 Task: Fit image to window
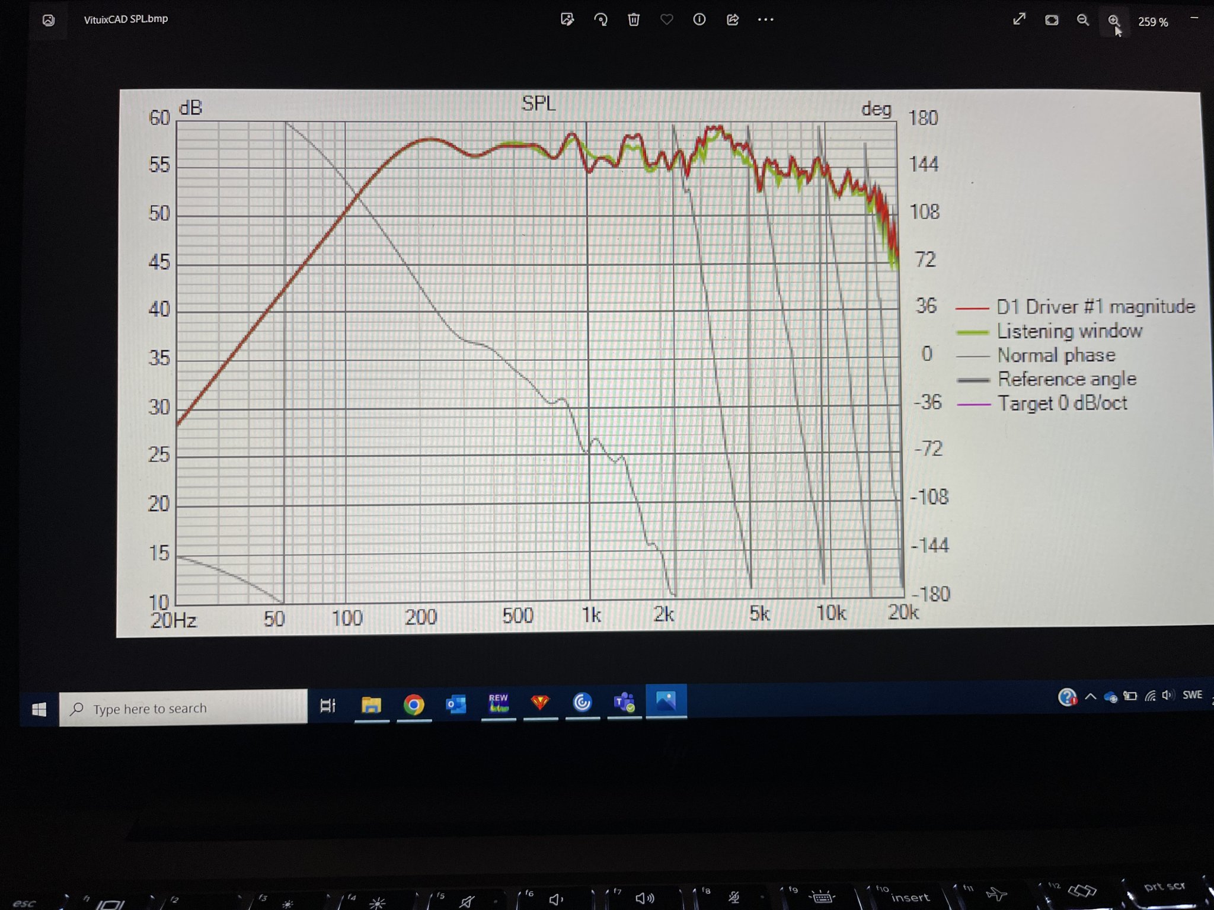pos(1052,20)
